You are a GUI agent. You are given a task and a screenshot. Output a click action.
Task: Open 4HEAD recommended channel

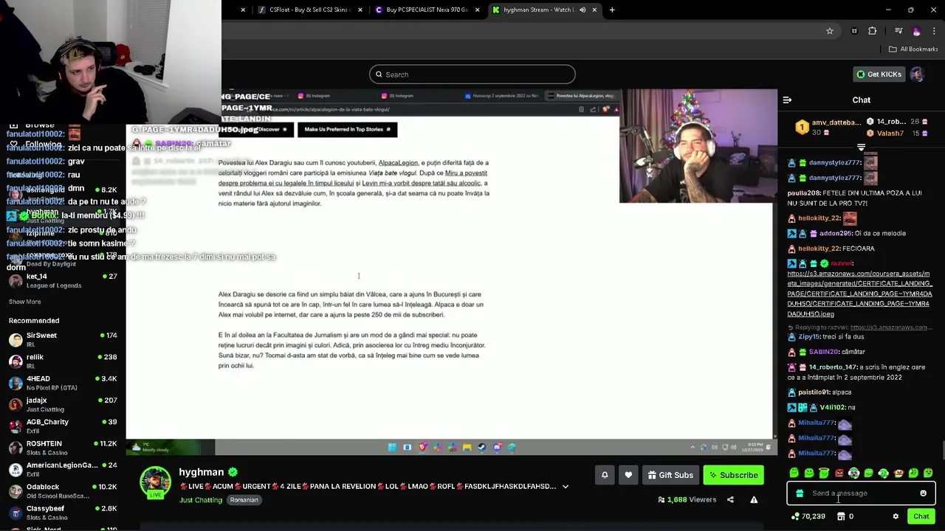pos(63,383)
